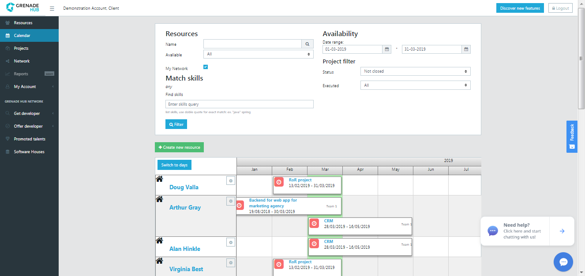The image size is (585, 276).
Task: Open the round chat bubble icon
Action: click(x=563, y=262)
